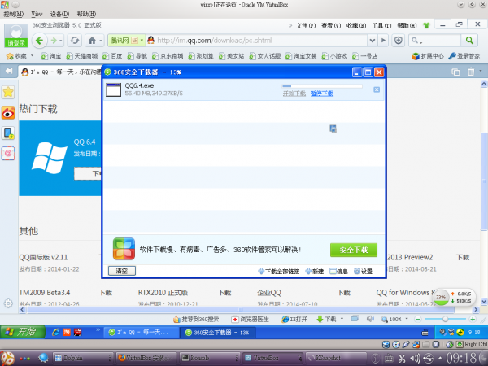Image resolution: width=488 pixels, height=366 pixels.
Task: Expand the home button dropdown arrow
Action: 101,41
